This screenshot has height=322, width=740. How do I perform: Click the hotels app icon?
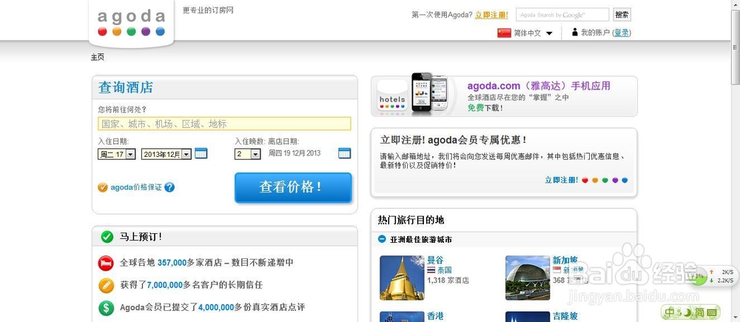(392, 96)
